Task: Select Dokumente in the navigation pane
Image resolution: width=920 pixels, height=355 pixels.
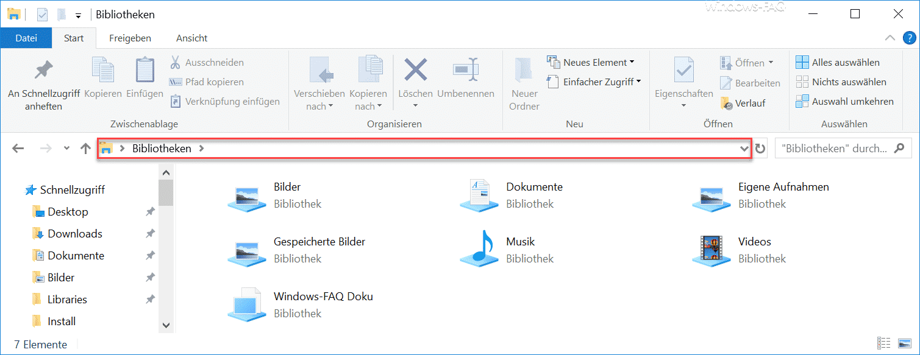Action: point(68,256)
